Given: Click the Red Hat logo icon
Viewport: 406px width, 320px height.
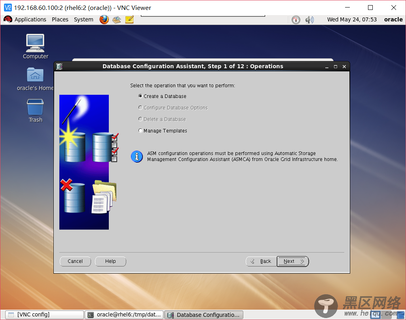Looking at the screenshot, I should tap(8, 19).
